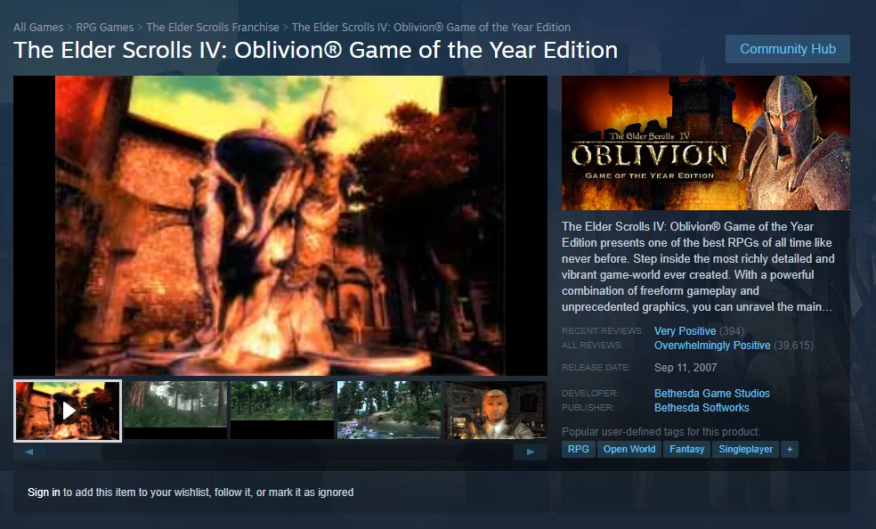Select the Fantasy tag
The height and width of the screenshot is (529, 876).
tap(686, 449)
